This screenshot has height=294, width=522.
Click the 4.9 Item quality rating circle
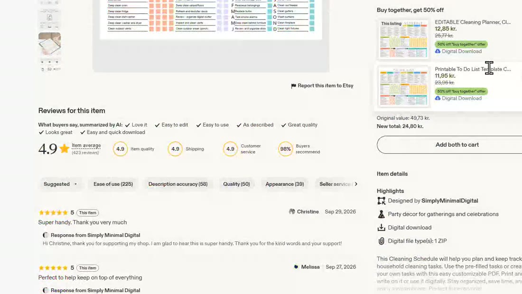120,149
